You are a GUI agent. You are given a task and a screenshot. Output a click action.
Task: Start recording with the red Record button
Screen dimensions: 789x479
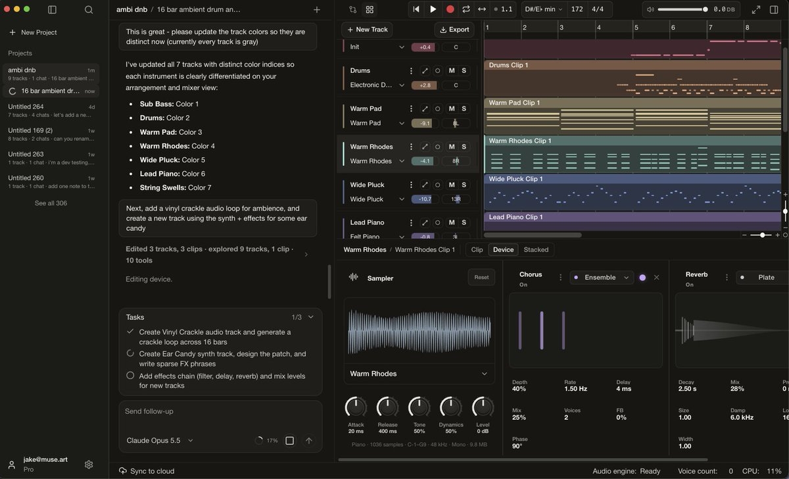click(x=450, y=9)
